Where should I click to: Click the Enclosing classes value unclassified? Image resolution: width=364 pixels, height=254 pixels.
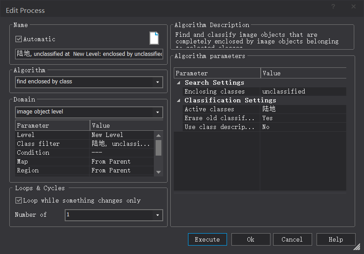[303, 91]
